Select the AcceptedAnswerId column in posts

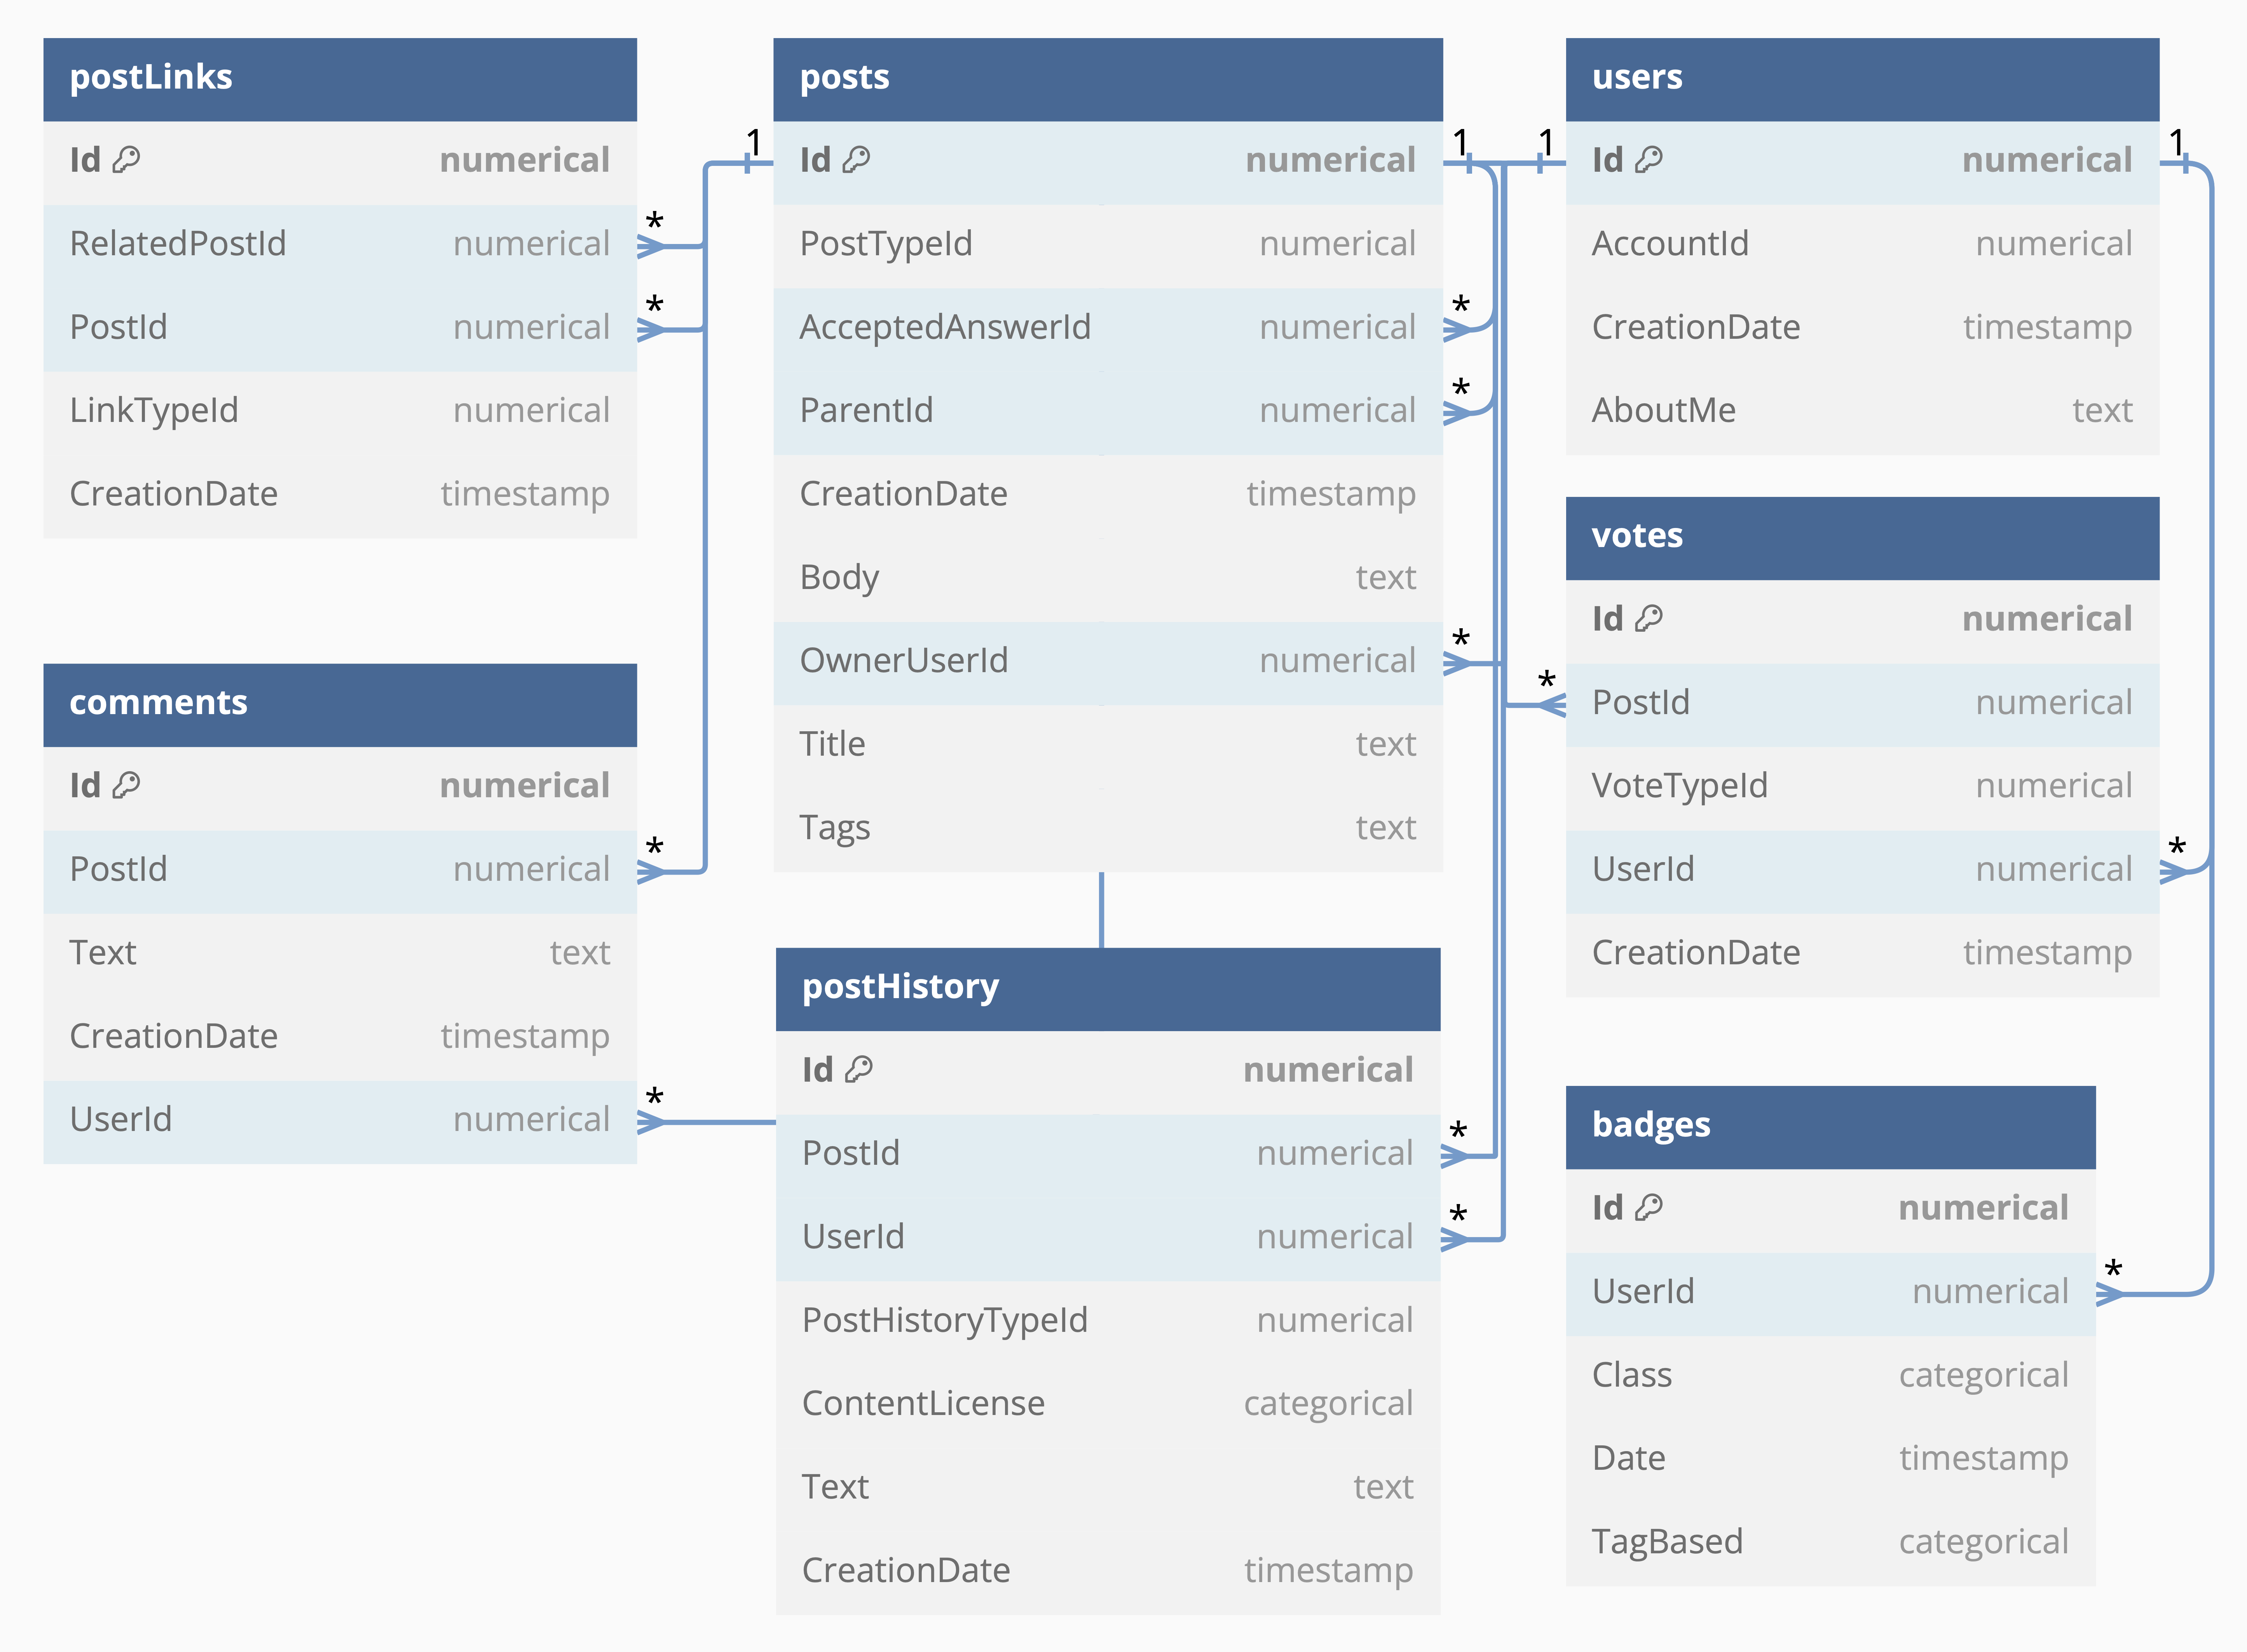pos(1107,327)
